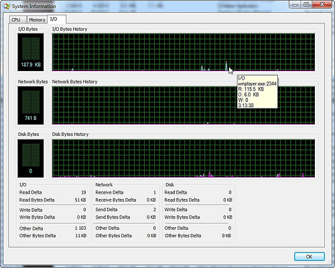This screenshot has width=335, height=268.
Task: Switch to the CPU tab
Action: tap(17, 19)
